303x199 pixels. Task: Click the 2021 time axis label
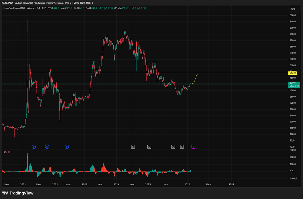[23, 184]
